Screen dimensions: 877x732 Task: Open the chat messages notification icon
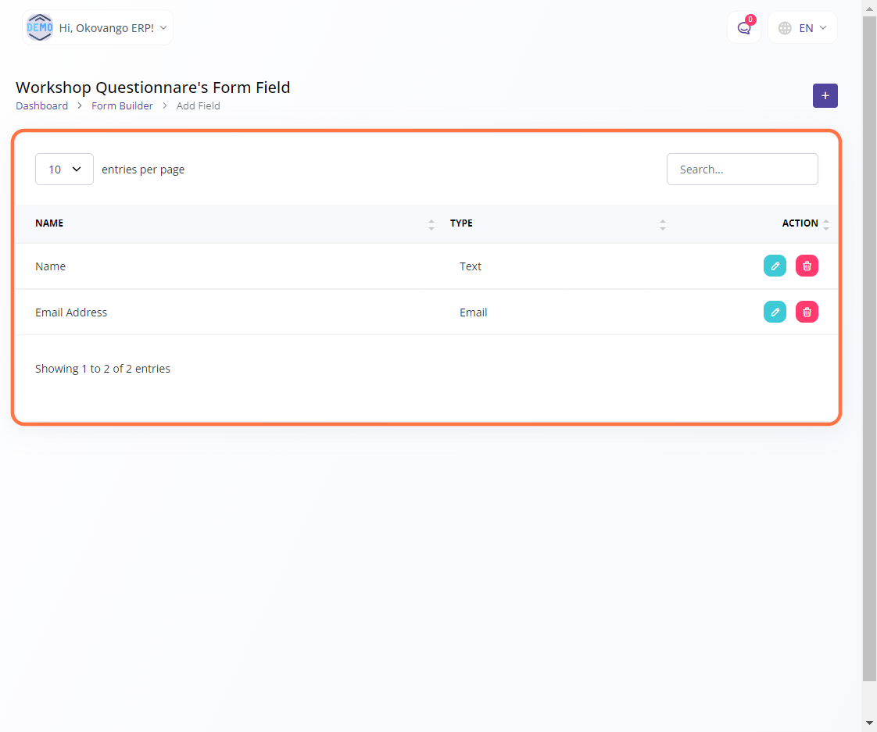pyautogui.click(x=743, y=28)
